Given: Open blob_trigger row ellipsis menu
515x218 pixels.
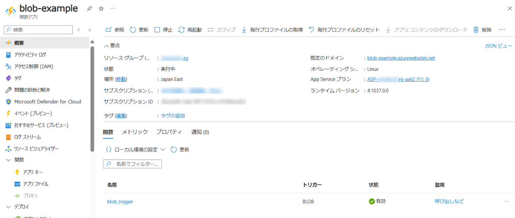Looking at the screenshot, I should point(506,201).
